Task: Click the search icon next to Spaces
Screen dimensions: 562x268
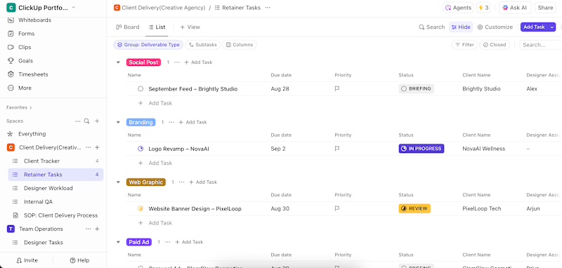Action: click(x=86, y=121)
